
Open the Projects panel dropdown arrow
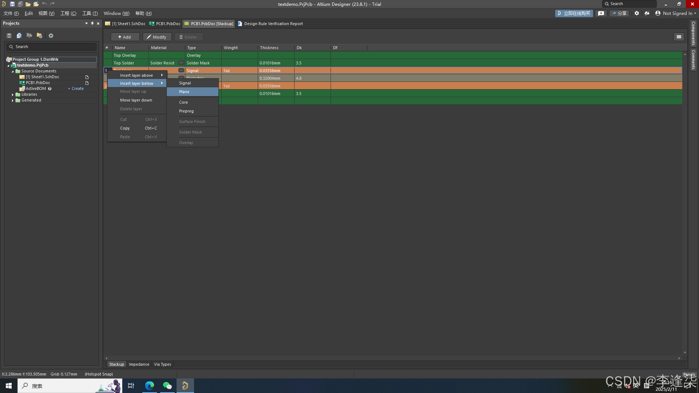point(86,23)
